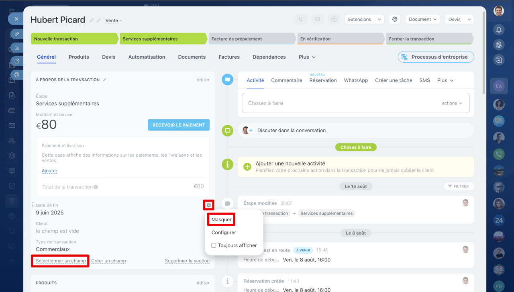
Task: Select the Facture de prépaiement stage
Action: (x=252, y=39)
